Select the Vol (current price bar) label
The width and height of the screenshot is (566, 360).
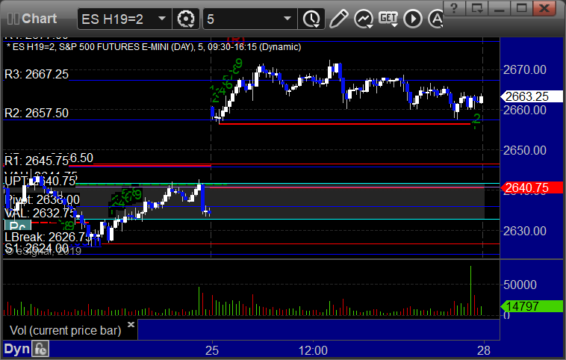coord(65,330)
